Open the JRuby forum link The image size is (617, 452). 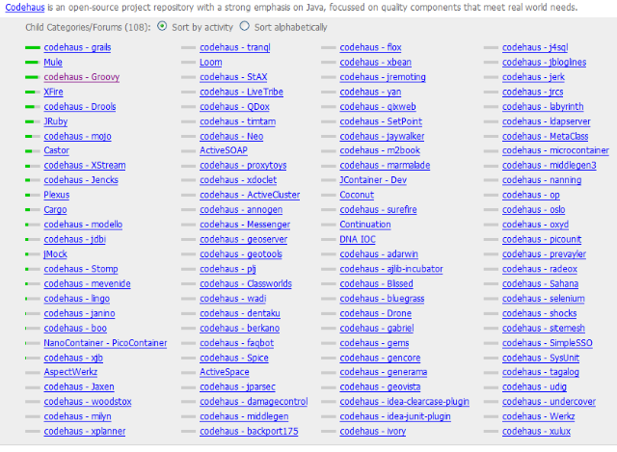pyautogui.click(x=56, y=121)
